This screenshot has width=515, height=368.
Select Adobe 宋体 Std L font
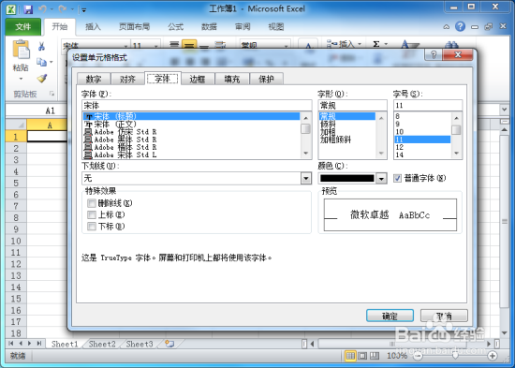click(x=191, y=155)
